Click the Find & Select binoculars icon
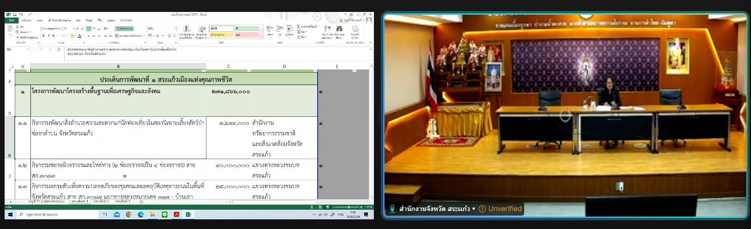Image resolution: width=751 pixels, height=229 pixels. 339,29
